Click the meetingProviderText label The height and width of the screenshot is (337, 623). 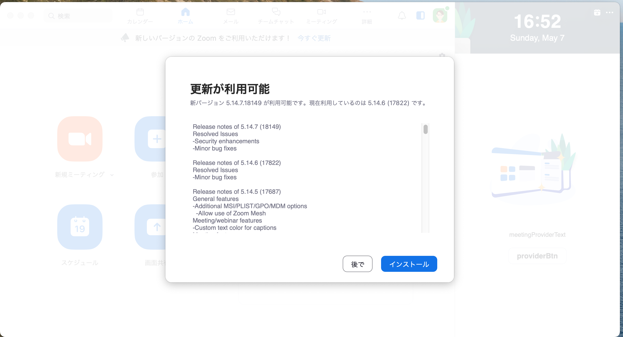tap(537, 235)
